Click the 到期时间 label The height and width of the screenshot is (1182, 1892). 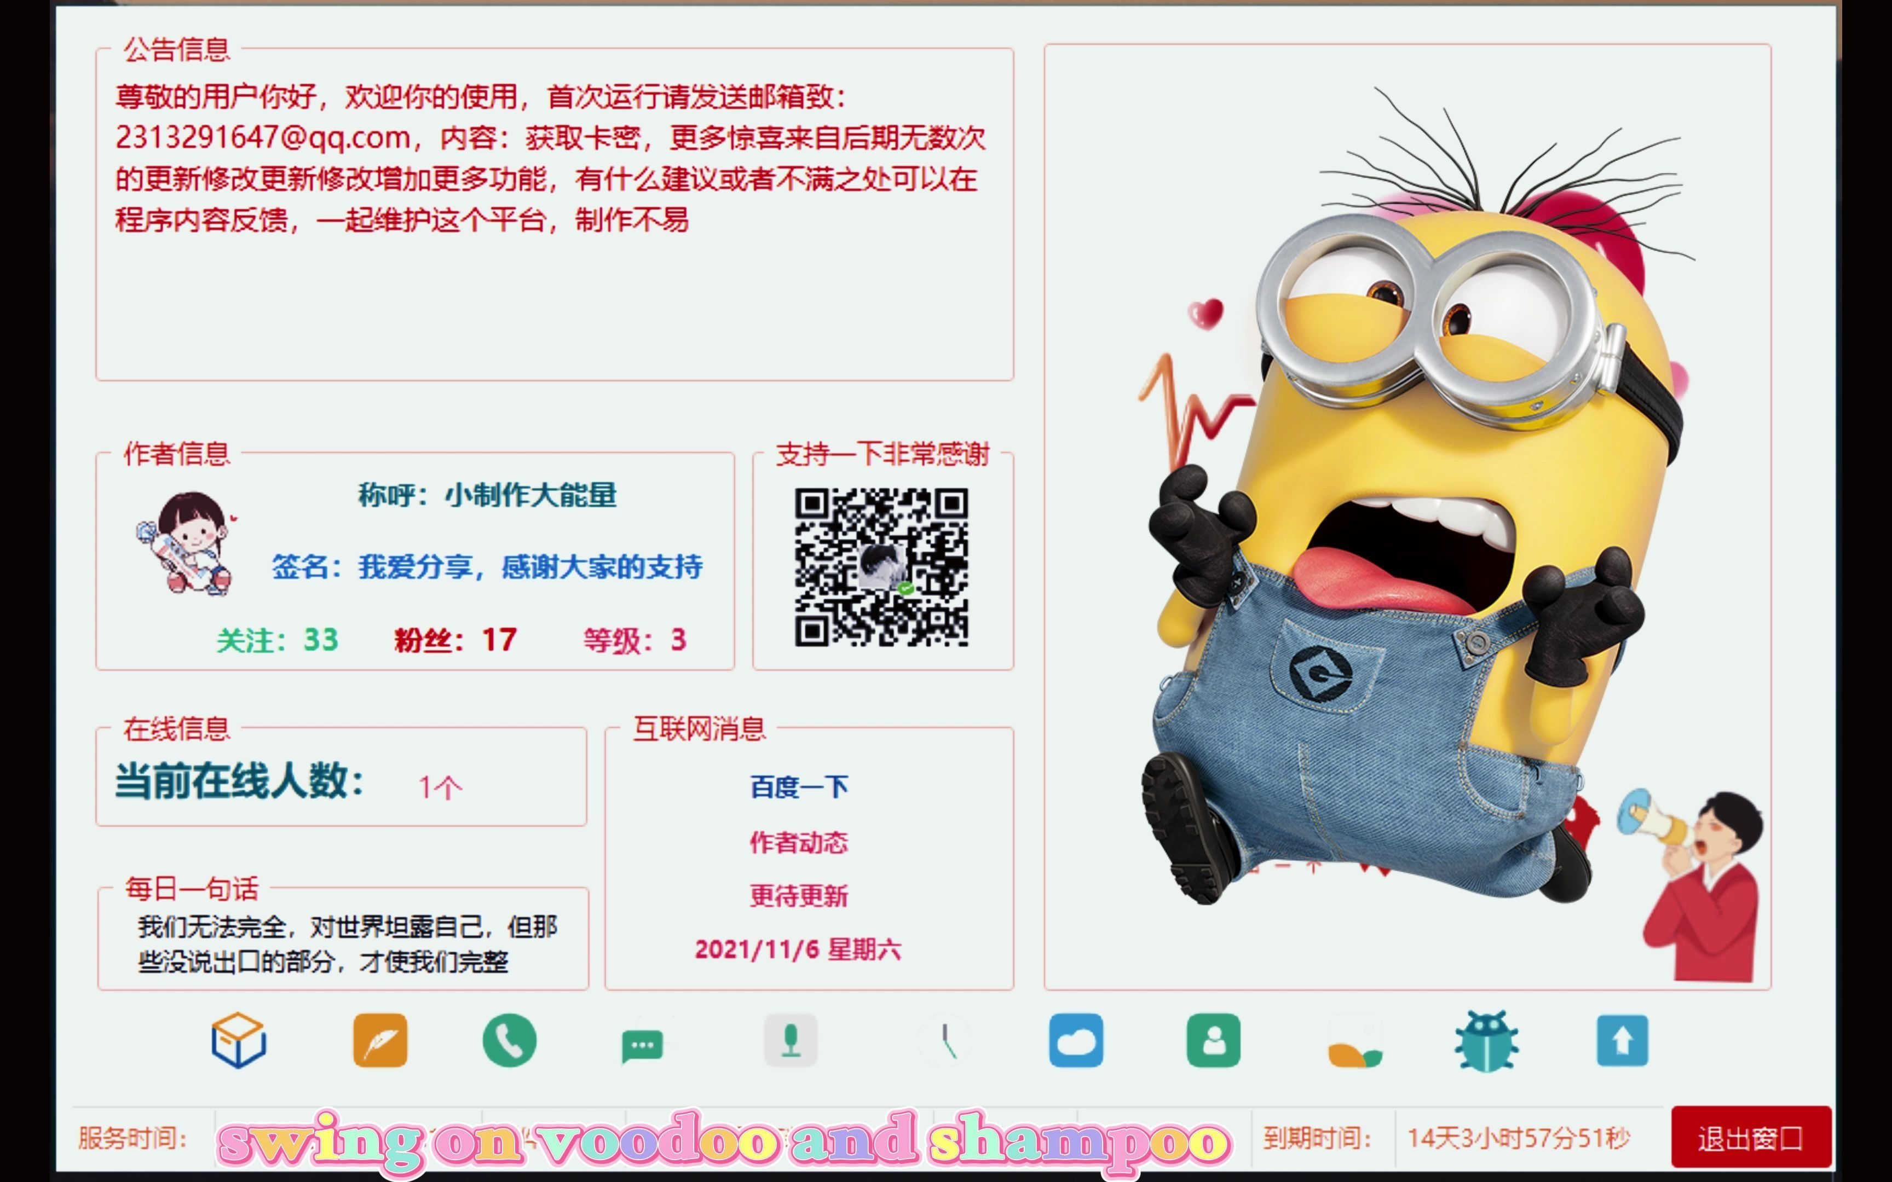[1317, 1138]
